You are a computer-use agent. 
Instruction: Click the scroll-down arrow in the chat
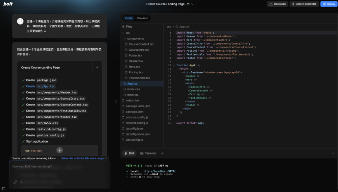click(x=59, y=150)
